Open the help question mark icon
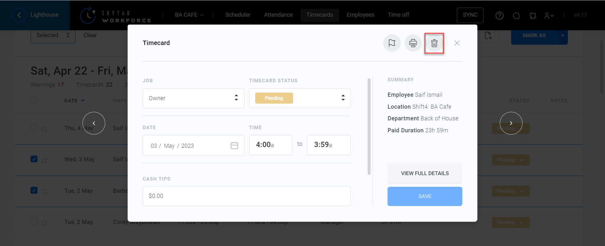605x246 pixels. pos(499,15)
